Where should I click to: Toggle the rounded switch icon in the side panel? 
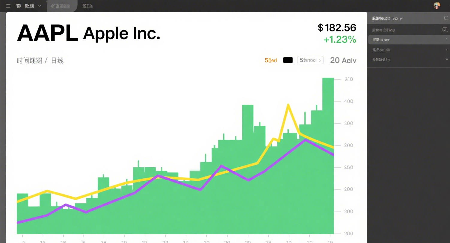[x=445, y=30]
